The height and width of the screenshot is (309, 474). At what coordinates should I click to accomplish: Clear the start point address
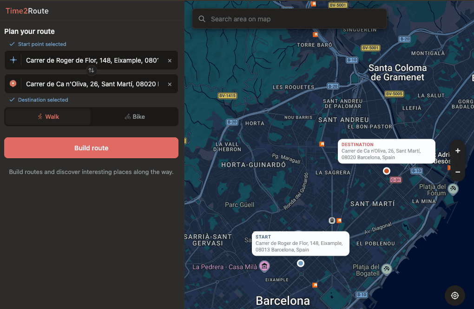(170, 60)
